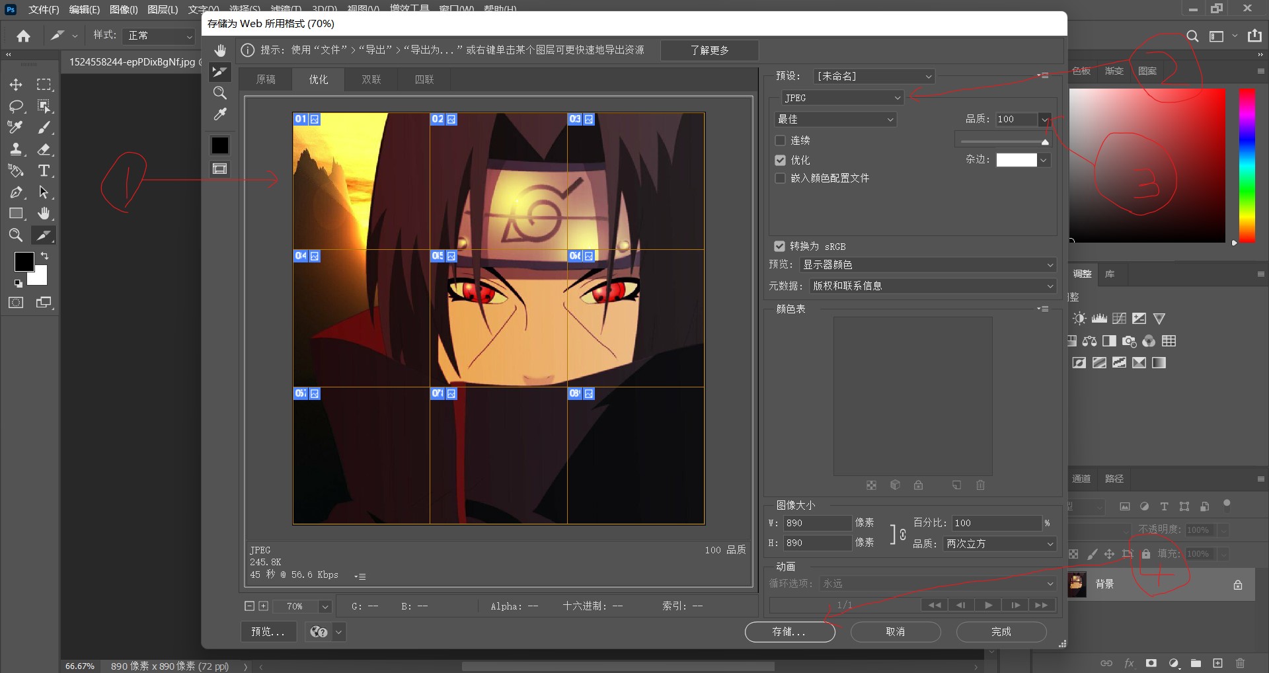Viewport: 1269px width, 673px height.
Task: Click the 百分比 percent input field
Action: pyautogui.click(x=997, y=523)
